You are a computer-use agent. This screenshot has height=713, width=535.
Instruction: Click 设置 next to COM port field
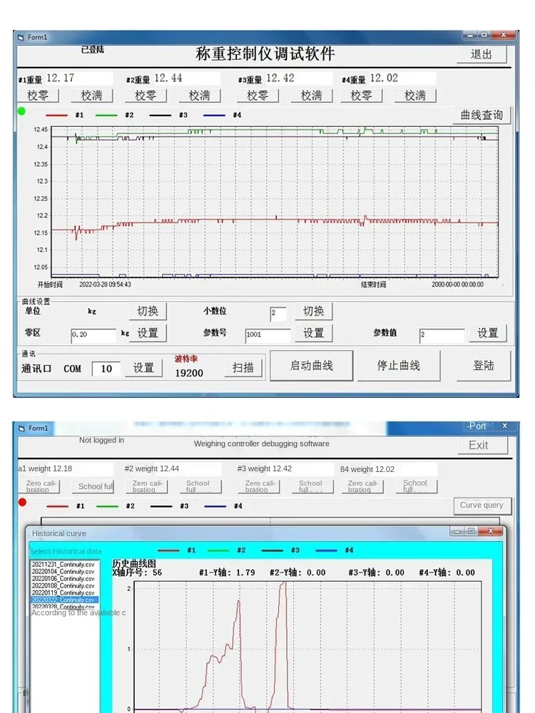click(143, 368)
